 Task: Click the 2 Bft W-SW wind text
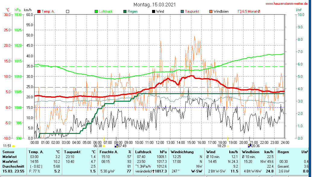[x=217, y=171]
